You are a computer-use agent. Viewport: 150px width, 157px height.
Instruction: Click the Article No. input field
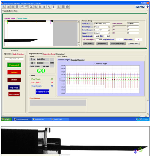102,24
